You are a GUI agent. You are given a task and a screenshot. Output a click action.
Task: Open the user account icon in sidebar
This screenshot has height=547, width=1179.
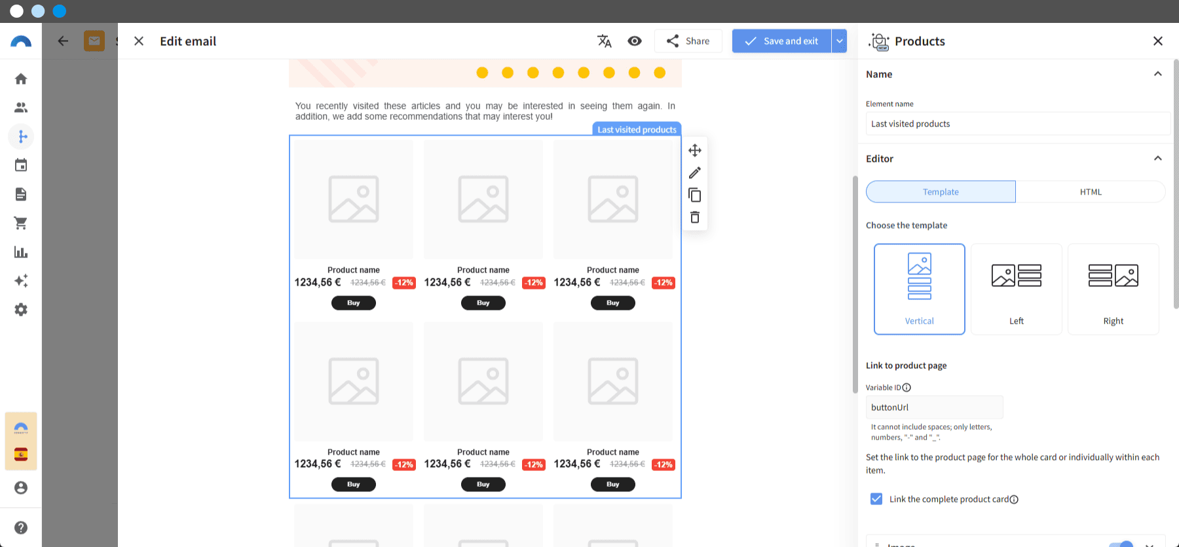pyautogui.click(x=21, y=487)
